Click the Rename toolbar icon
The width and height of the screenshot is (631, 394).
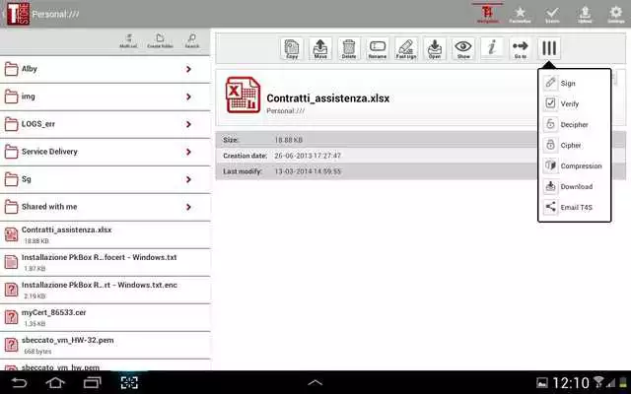(378, 48)
